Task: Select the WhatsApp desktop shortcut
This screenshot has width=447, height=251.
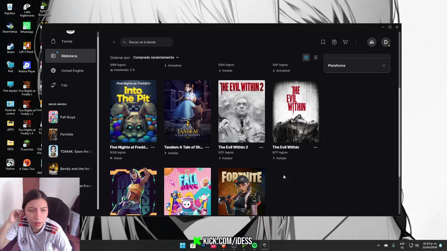Action: click(27, 28)
